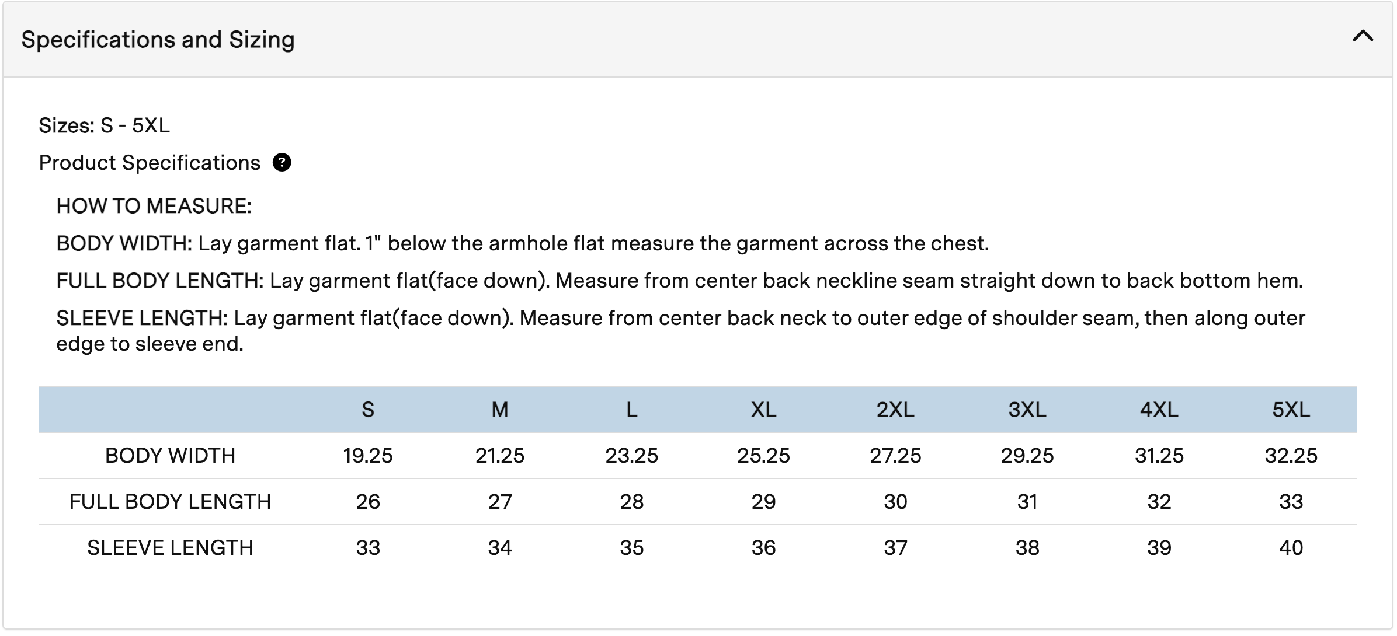Click the BODY WIDTH row label
Image resolution: width=1397 pixels, height=636 pixels.
pyautogui.click(x=170, y=456)
